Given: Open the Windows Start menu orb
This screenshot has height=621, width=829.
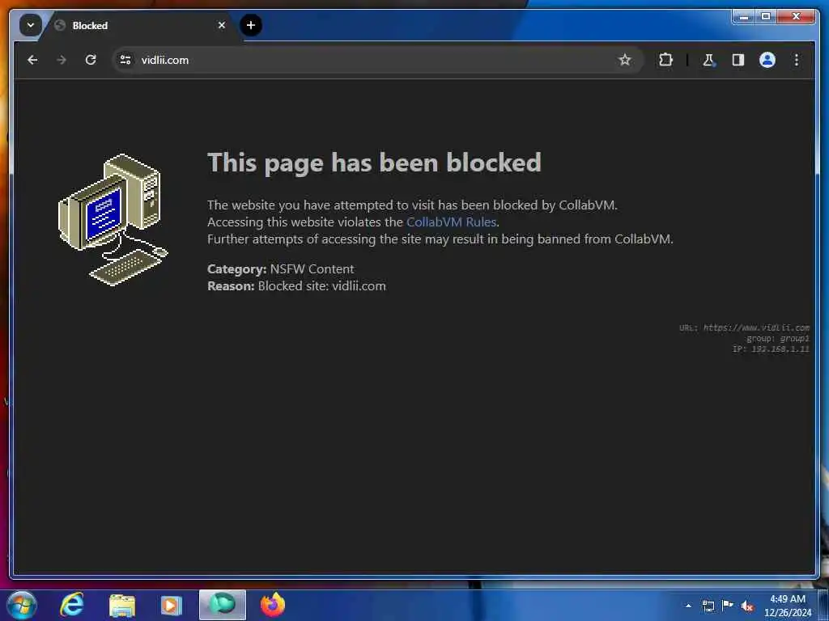Looking at the screenshot, I should [22, 605].
